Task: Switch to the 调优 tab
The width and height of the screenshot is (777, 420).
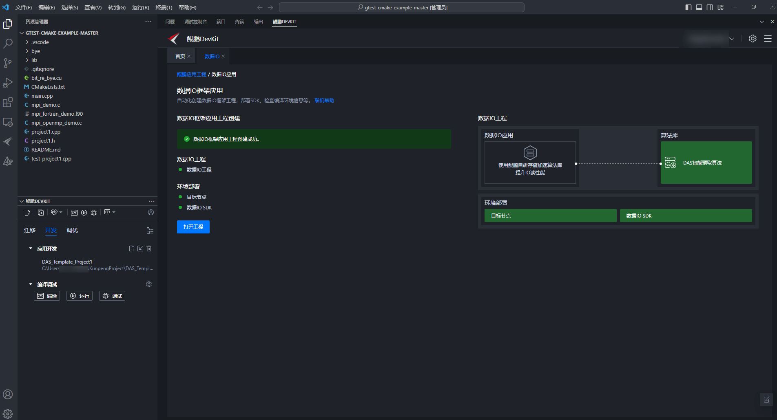Action: [x=72, y=230]
